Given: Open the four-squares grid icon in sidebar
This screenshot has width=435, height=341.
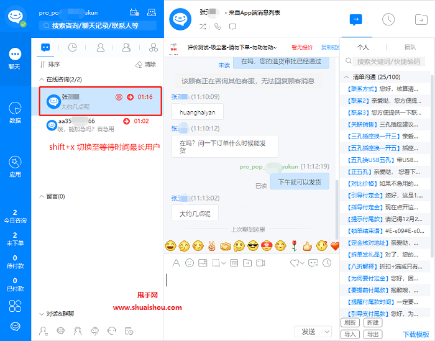Looking at the screenshot, I should (15, 306).
